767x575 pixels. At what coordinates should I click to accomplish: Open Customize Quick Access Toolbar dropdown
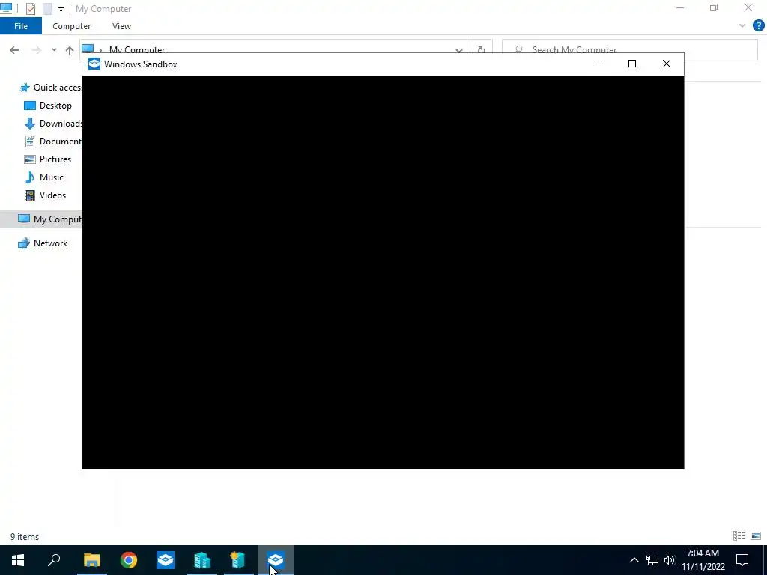[61, 9]
